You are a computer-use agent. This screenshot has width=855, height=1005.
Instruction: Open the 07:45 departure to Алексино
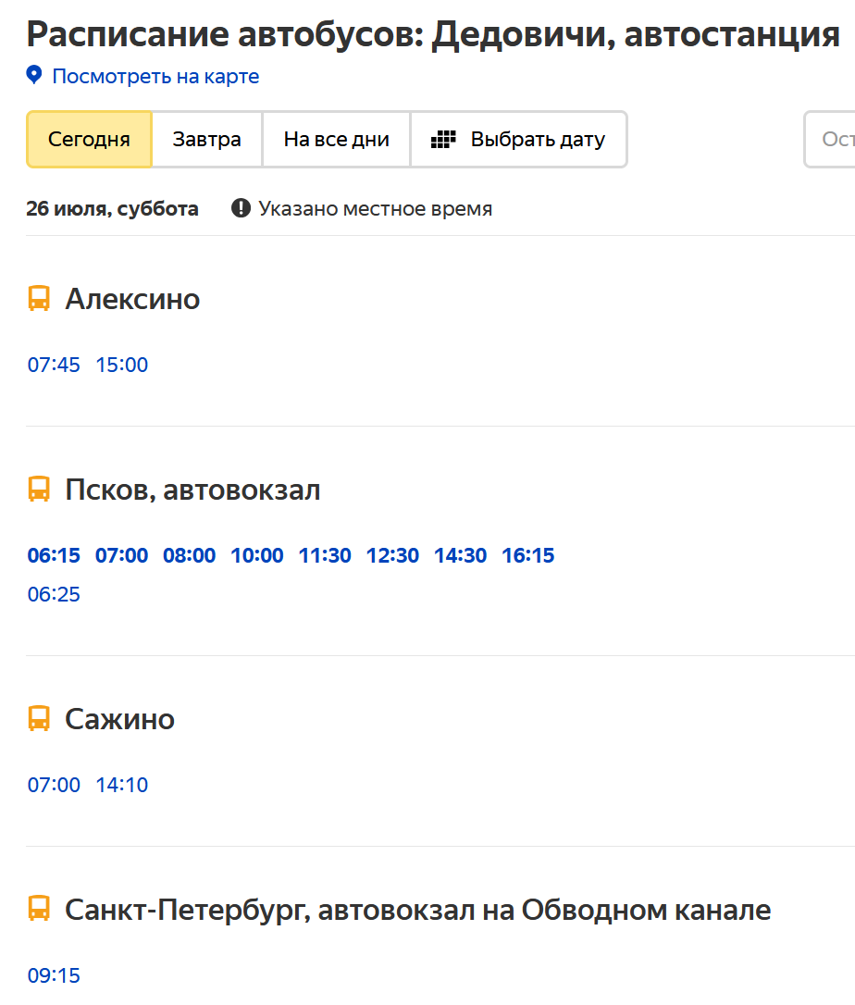[x=54, y=365]
